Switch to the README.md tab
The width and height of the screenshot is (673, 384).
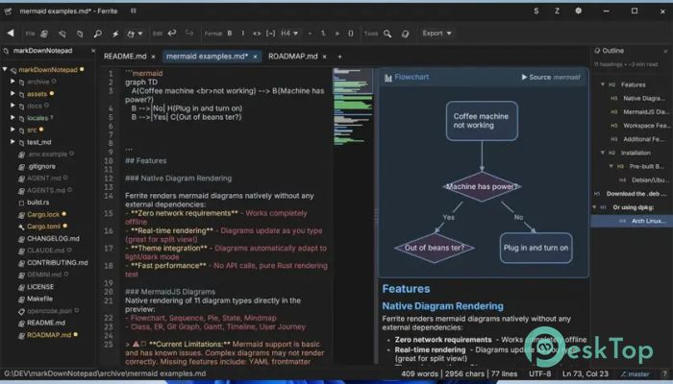125,56
